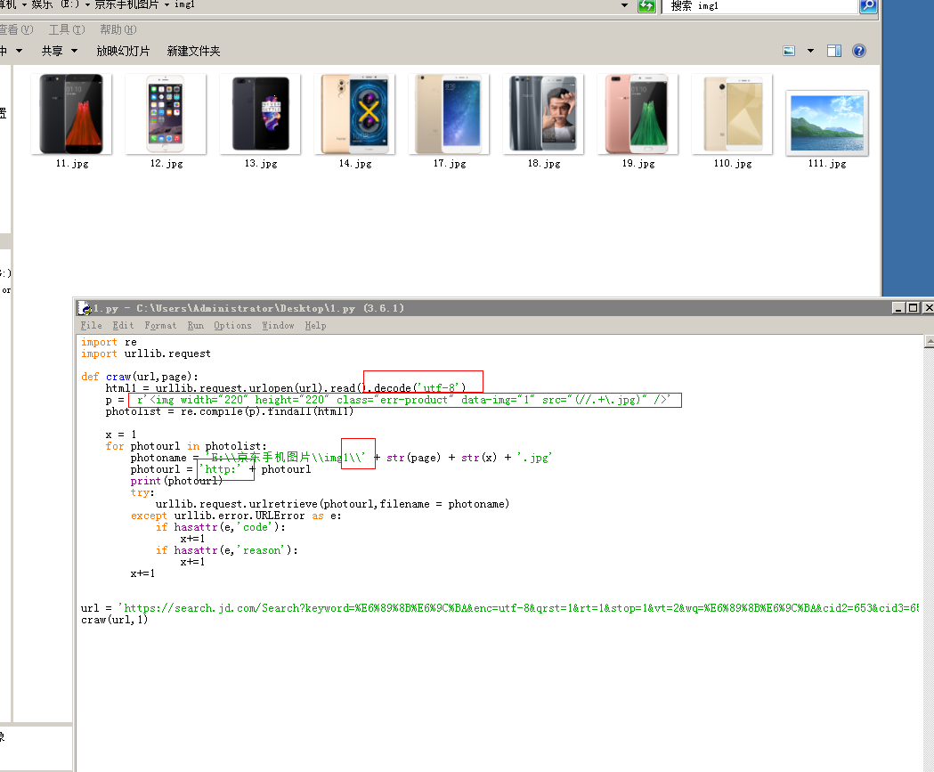
Task: Click the 京东手机图片 breadcrumb in the address bar
Action: 126,4
